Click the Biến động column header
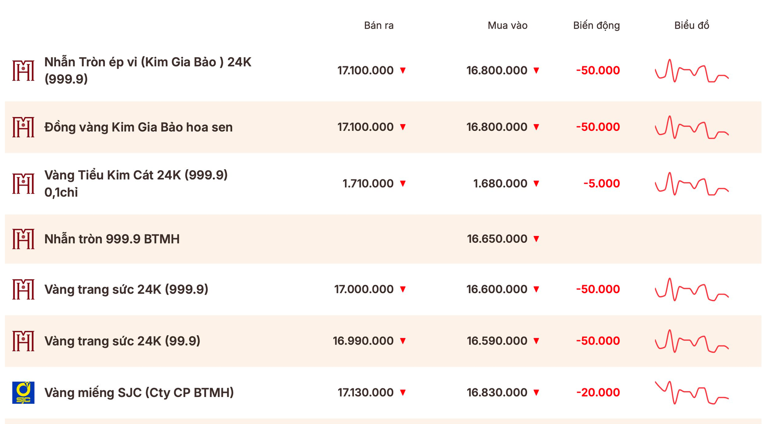Image resolution: width=762 pixels, height=424 pixels. [x=596, y=25]
